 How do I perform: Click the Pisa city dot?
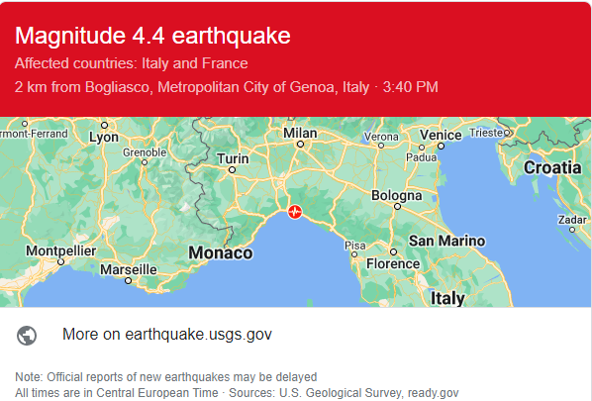coord(354,254)
